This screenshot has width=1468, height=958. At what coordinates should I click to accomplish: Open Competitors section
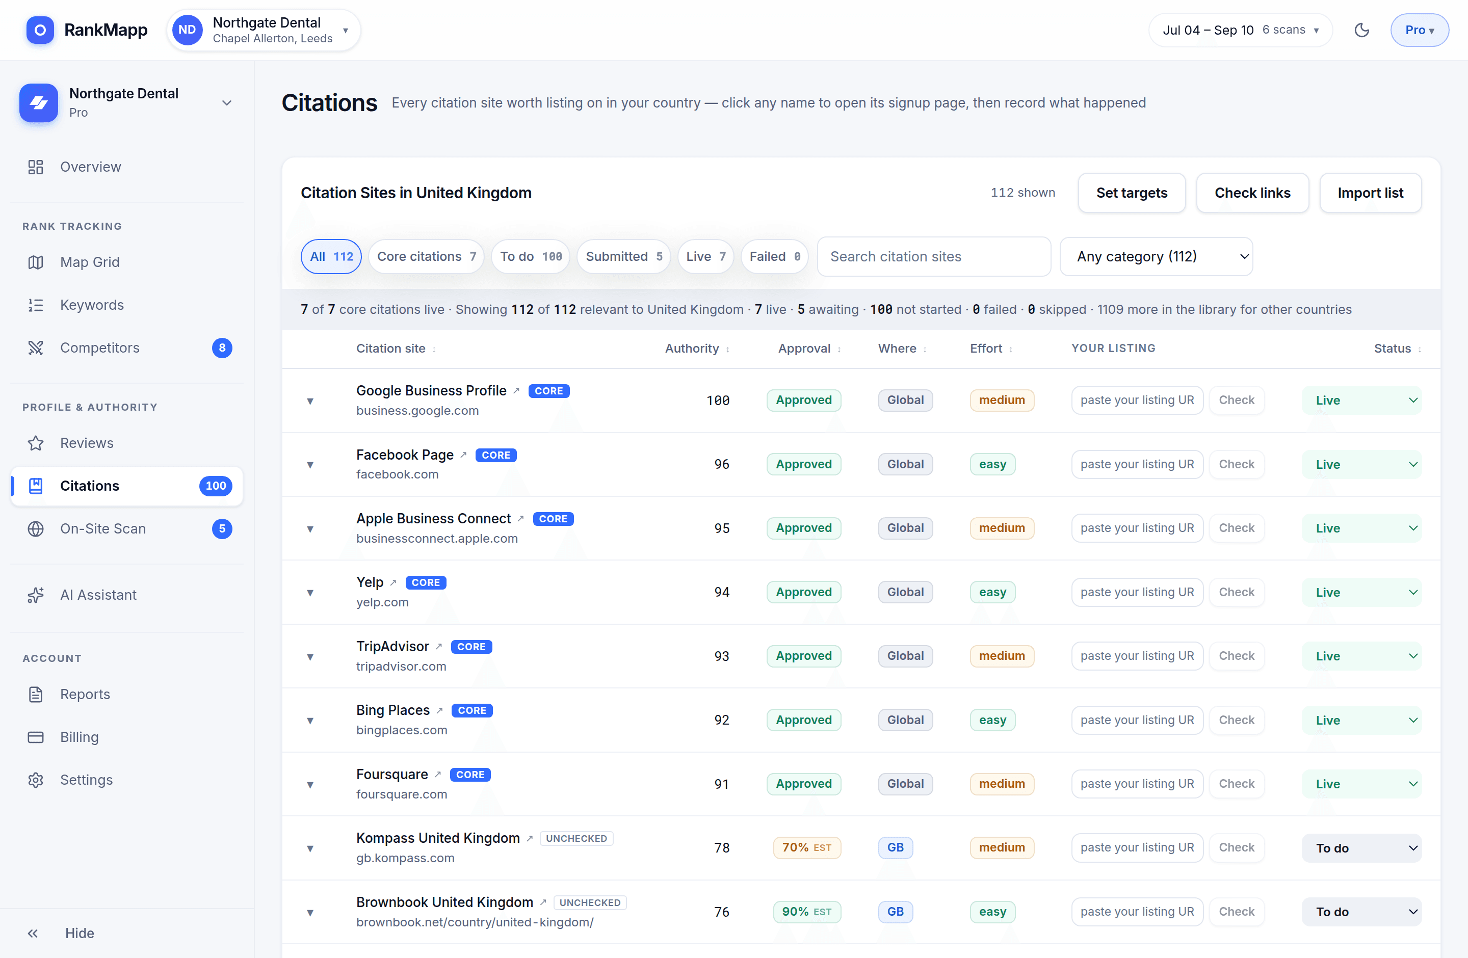127,348
